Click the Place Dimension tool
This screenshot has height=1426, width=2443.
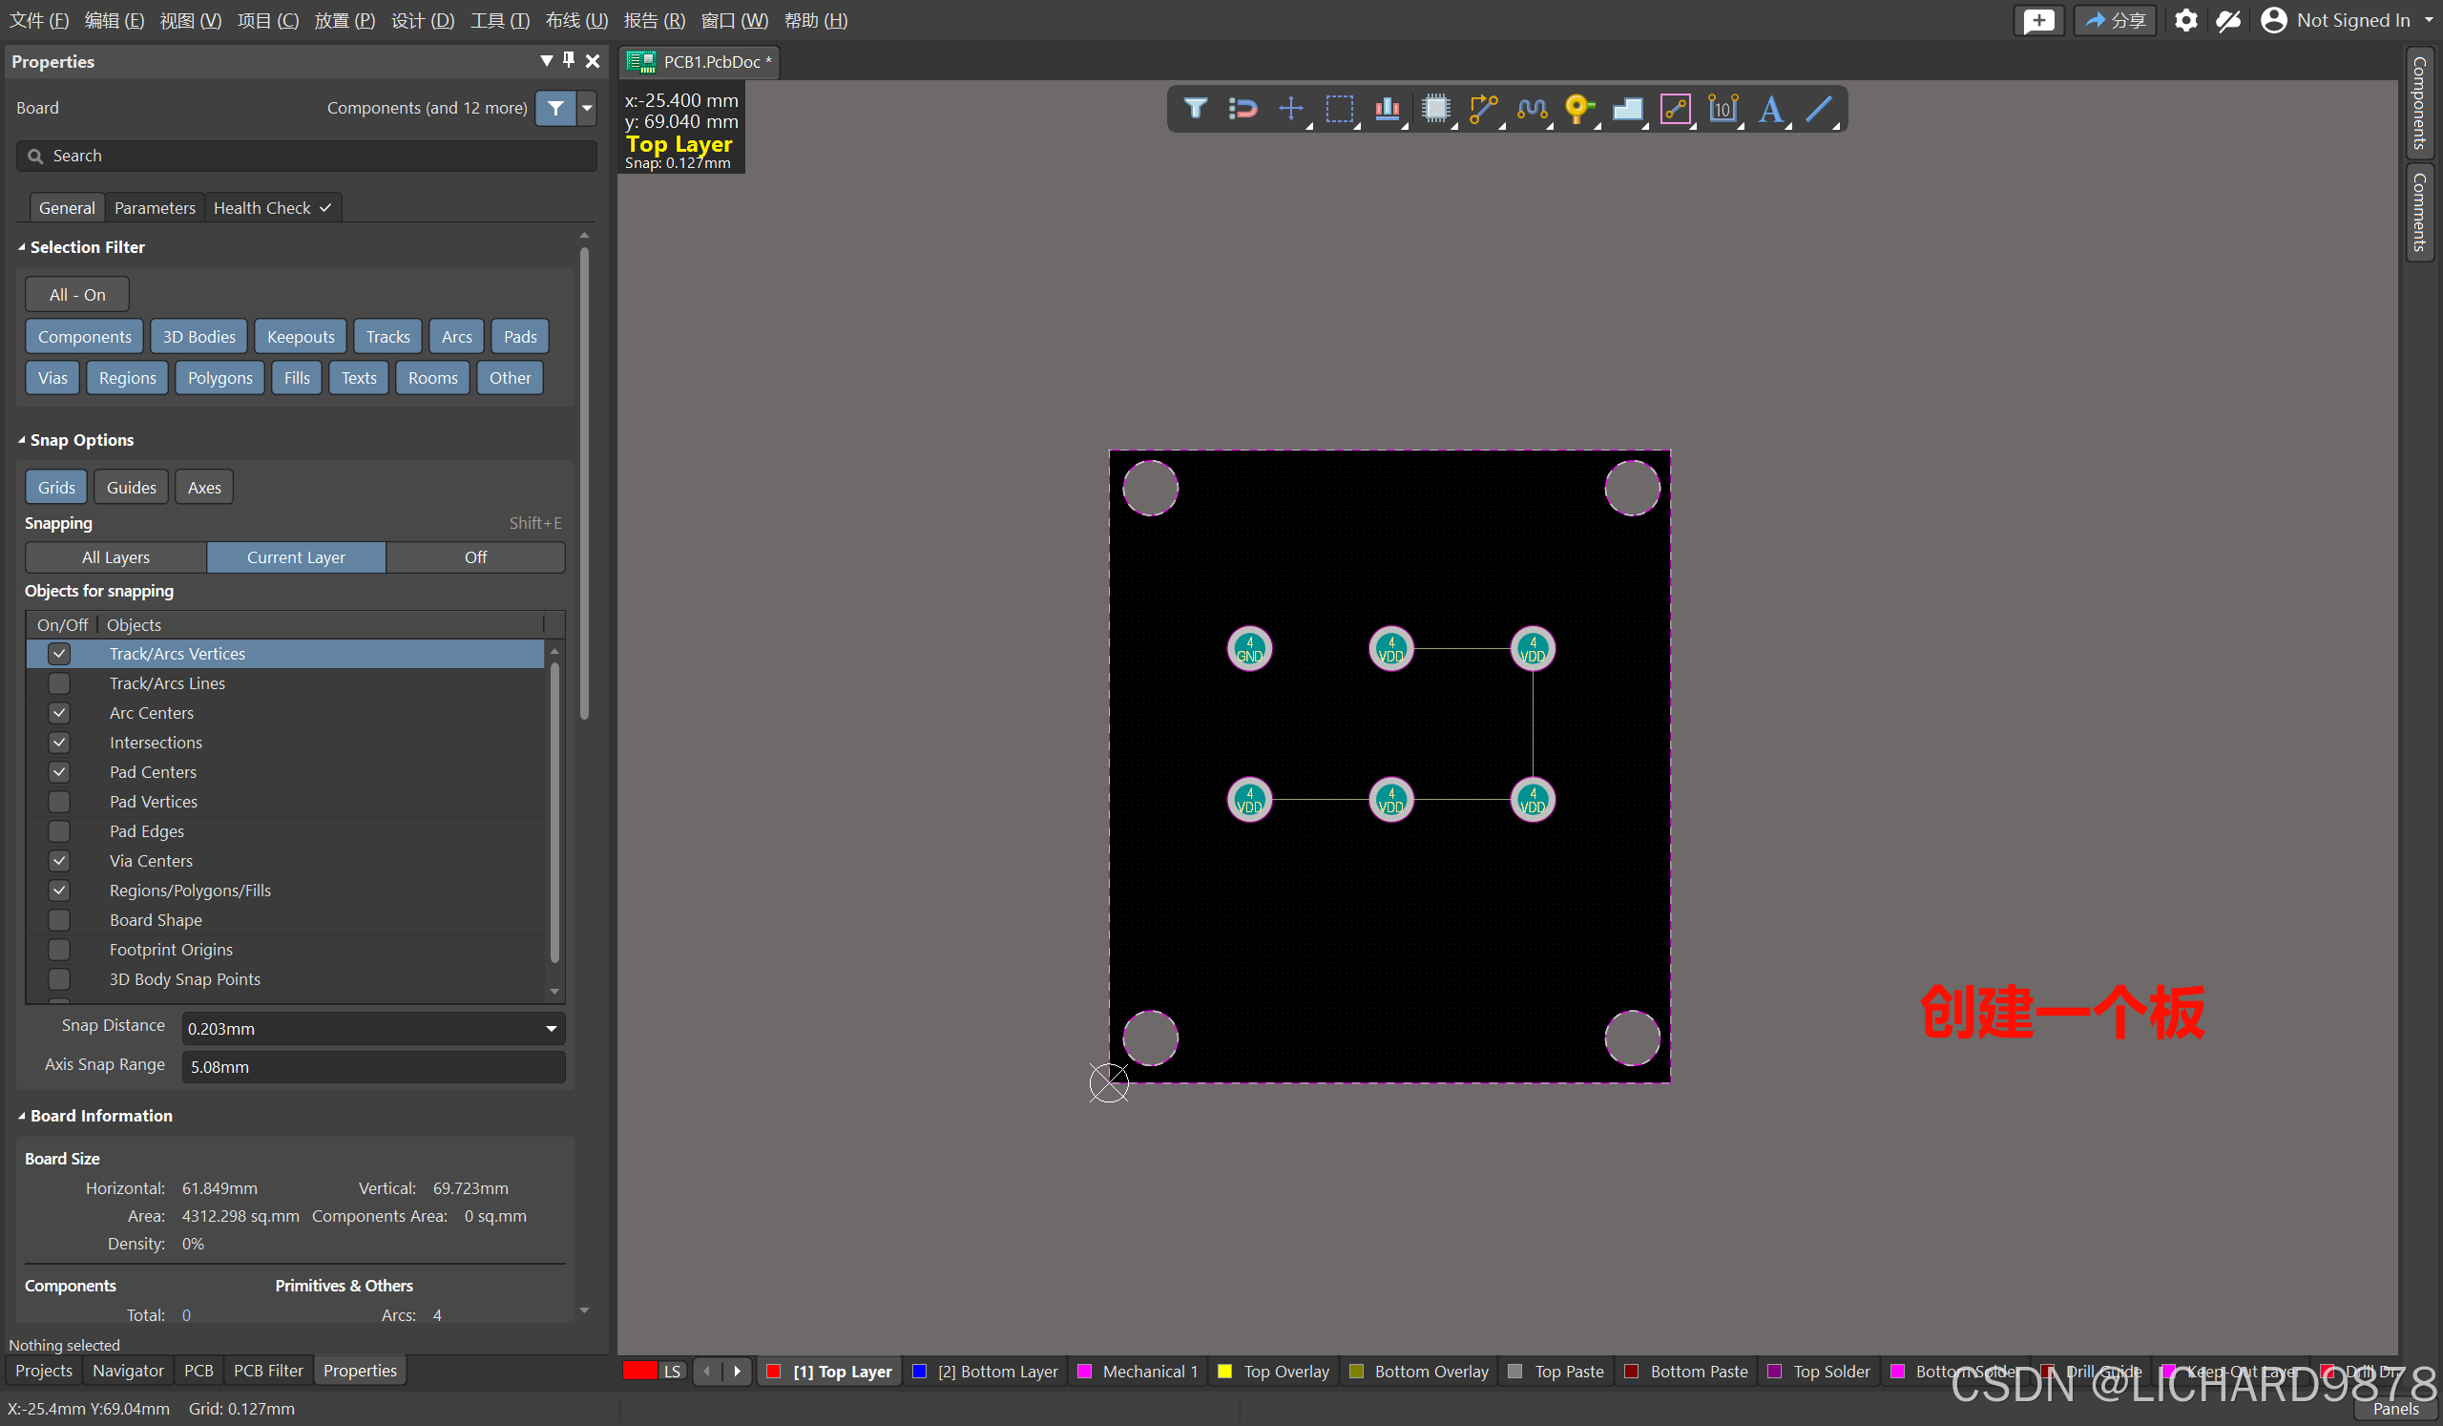coord(1723,108)
